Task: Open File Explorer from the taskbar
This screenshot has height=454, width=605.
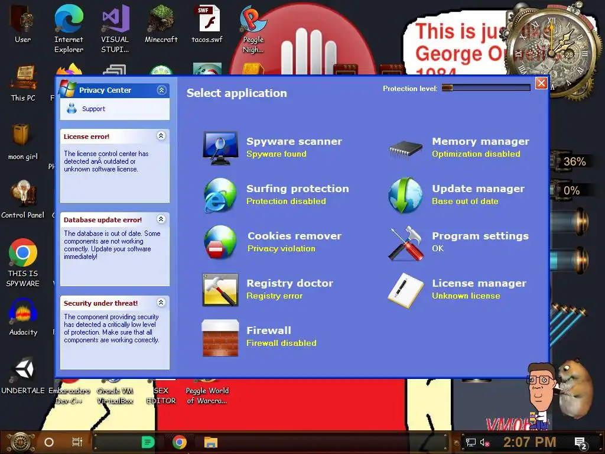Action: (x=211, y=442)
